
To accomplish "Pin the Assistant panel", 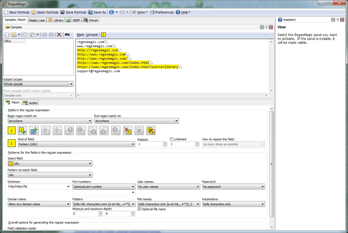I will tap(338, 19).
